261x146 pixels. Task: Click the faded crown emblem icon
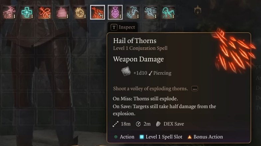point(198,10)
